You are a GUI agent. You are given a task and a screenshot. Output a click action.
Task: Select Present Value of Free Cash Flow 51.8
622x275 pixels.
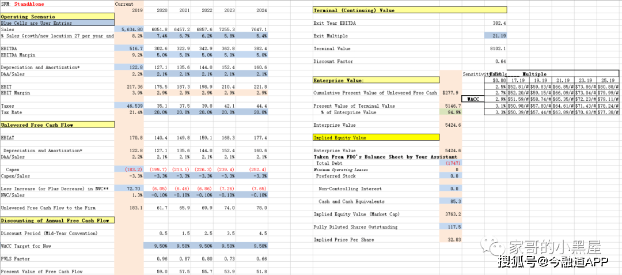pyautogui.click(x=262, y=272)
